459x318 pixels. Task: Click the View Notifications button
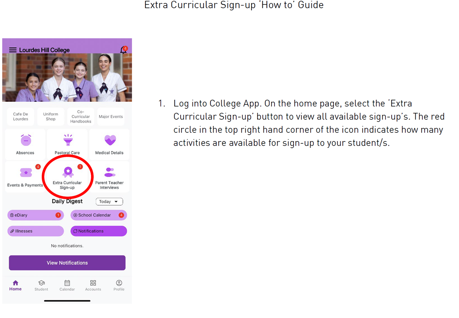tap(67, 263)
